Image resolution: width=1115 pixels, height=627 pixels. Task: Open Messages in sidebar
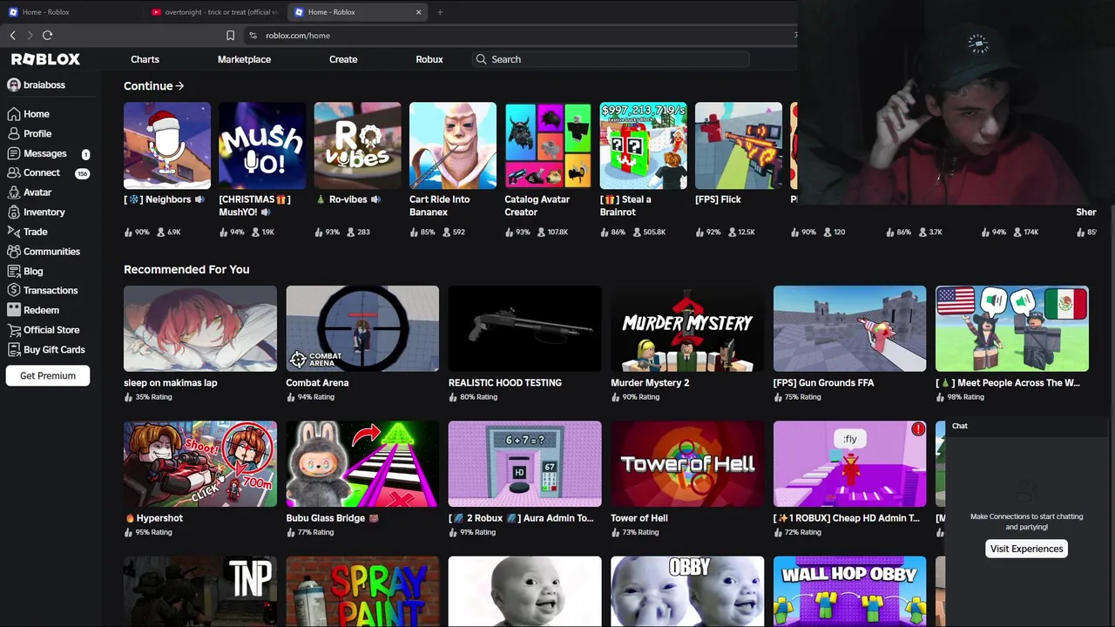click(x=37, y=153)
